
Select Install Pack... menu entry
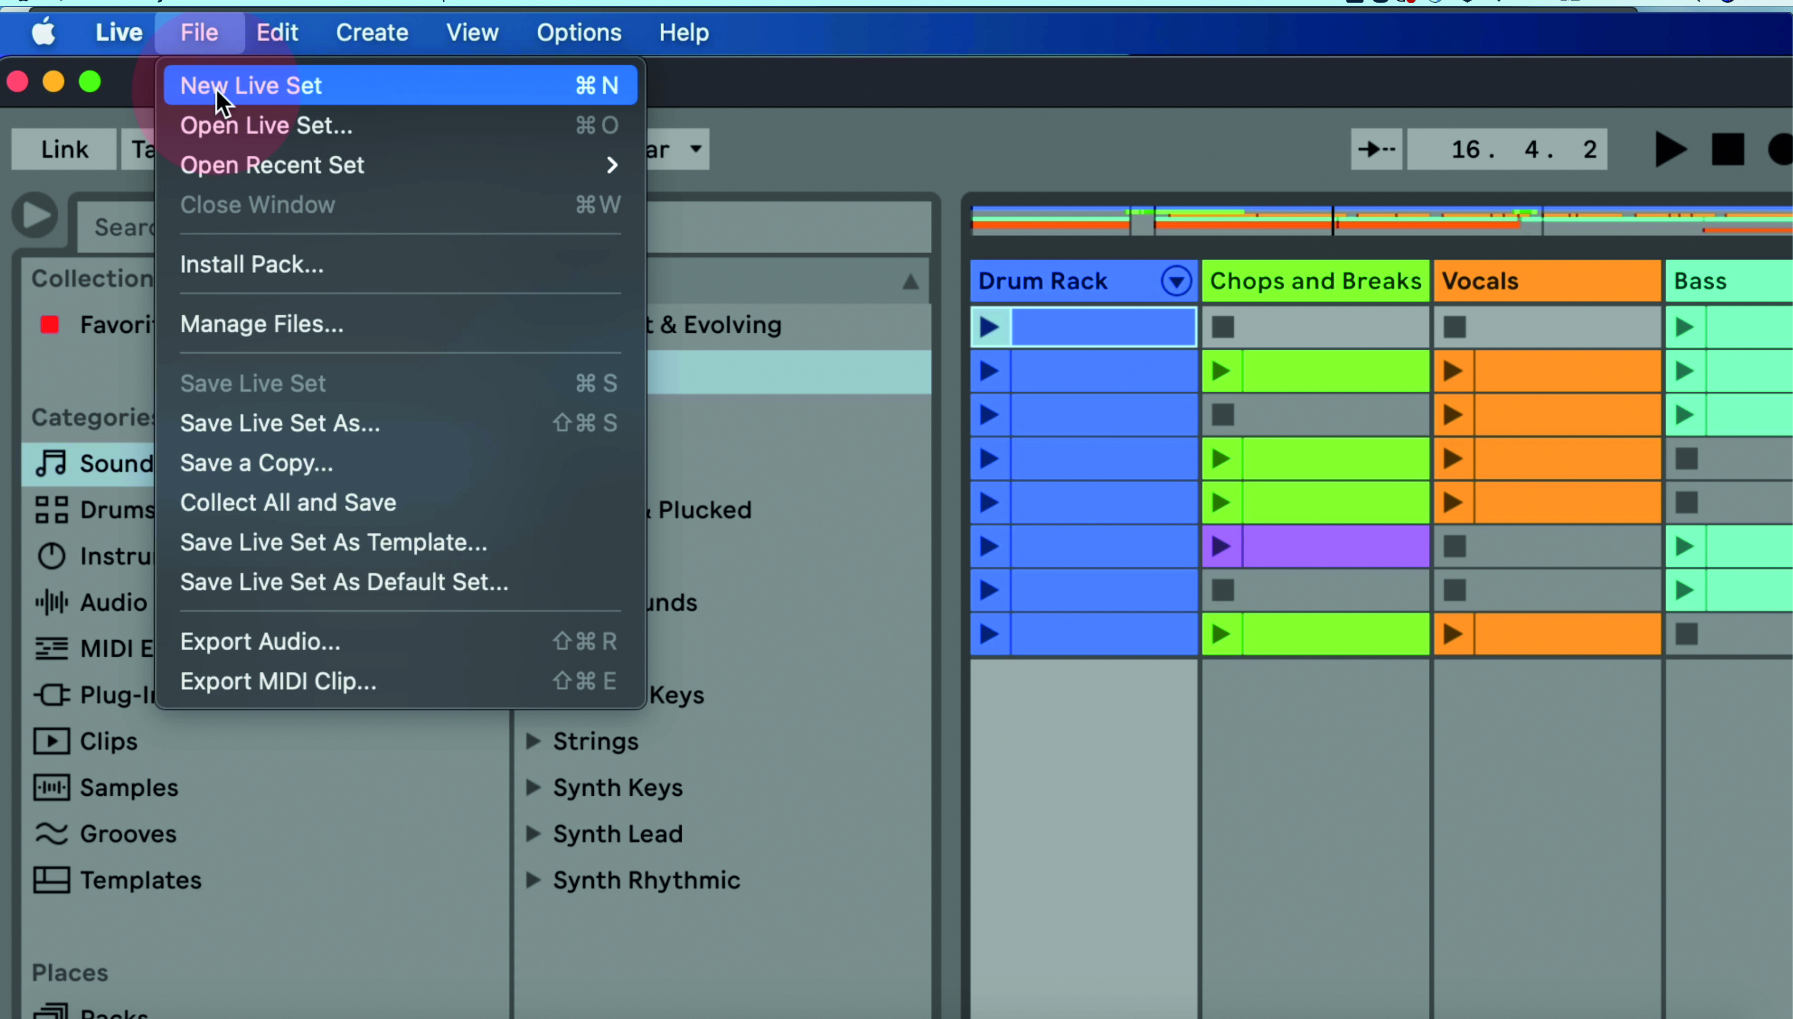[401, 264]
